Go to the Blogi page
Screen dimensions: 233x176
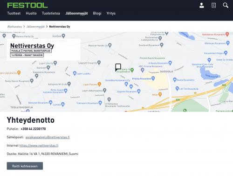coord(97,14)
